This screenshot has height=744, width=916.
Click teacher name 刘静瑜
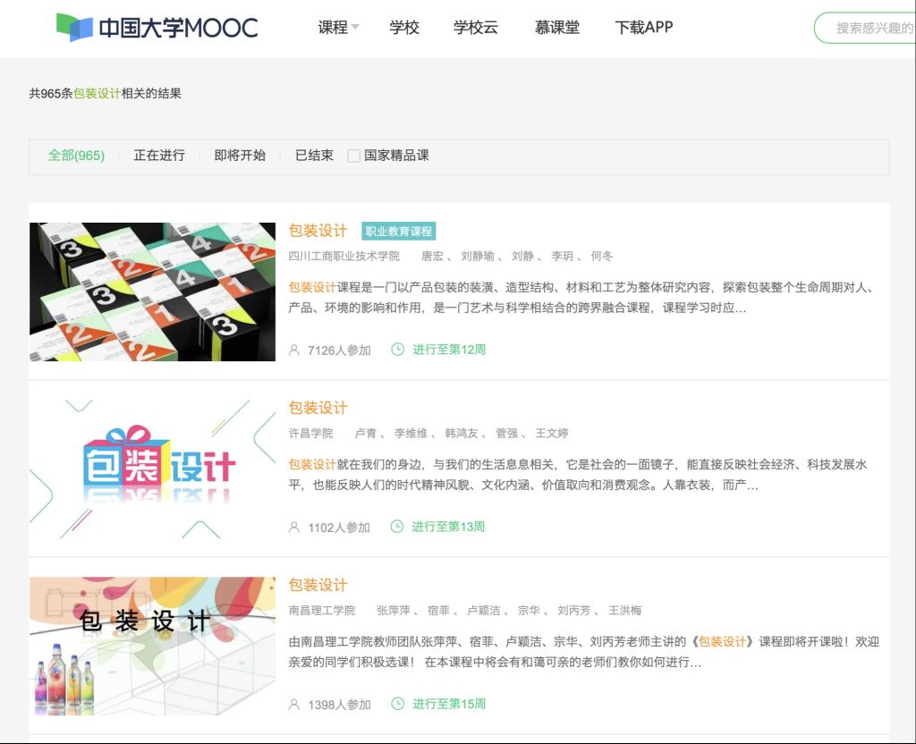tap(478, 256)
